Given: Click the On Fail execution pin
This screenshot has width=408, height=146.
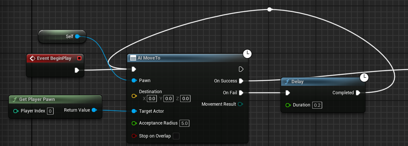Looking at the screenshot, I should (241, 92).
